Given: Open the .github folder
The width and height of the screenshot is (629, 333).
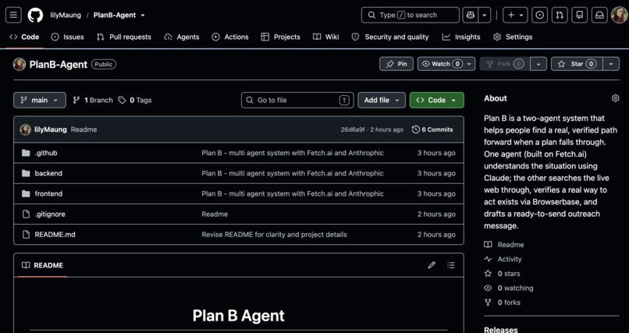Looking at the screenshot, I should pyautogui.click(x=46, y=153).
